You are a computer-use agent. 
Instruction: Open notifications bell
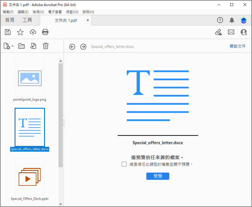coord(232,20)
